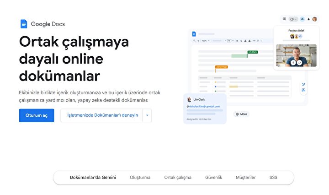Click the blue share people icon in the illustration

[x=302, y=19]
